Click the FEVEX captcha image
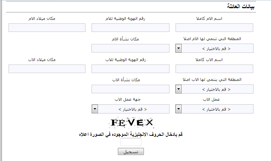271x161 pixels. (132, 123)
